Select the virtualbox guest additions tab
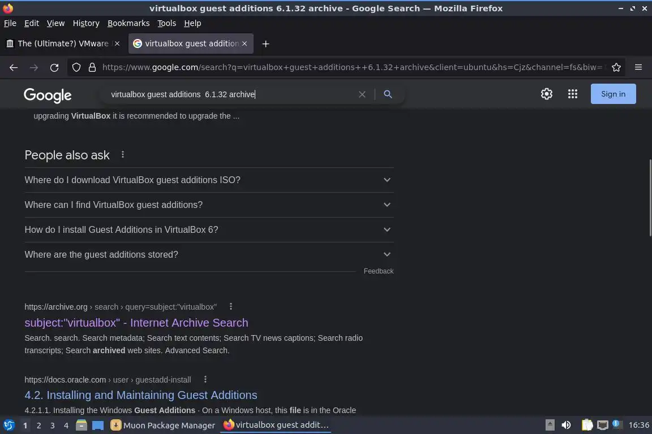The width and height of the screenshot is (652, 434). click(x=191, y=44)
